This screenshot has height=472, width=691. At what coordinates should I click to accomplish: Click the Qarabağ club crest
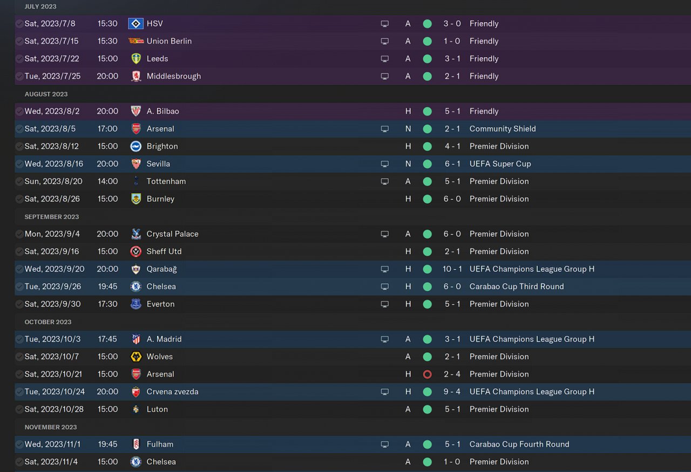[136, 269]
